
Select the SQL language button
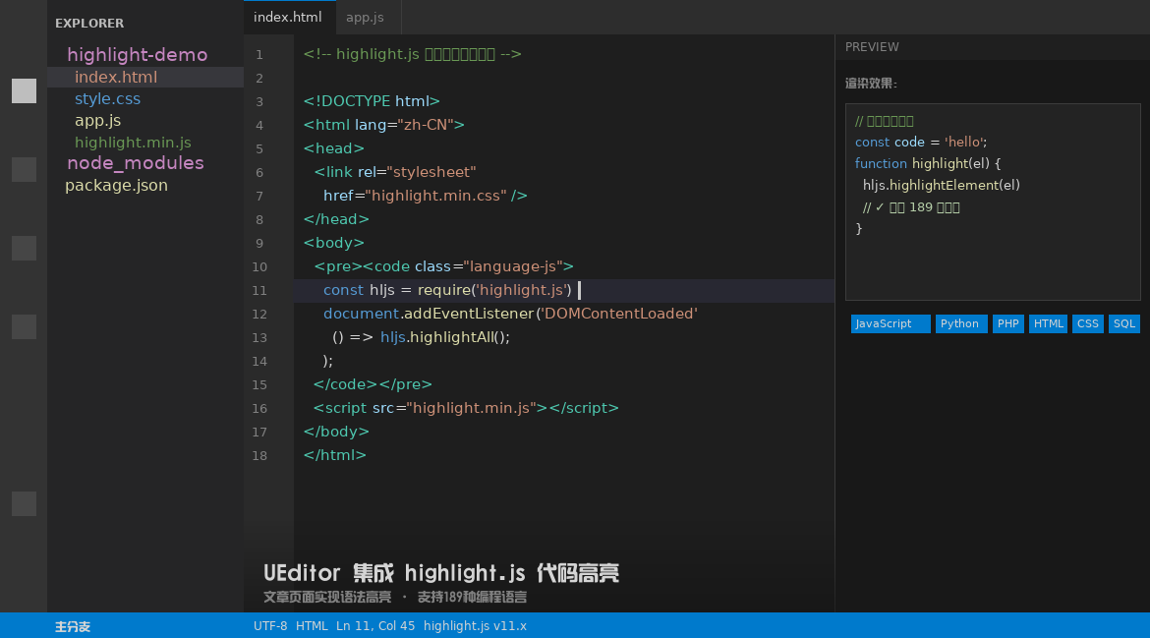[x=1123, y=323]
